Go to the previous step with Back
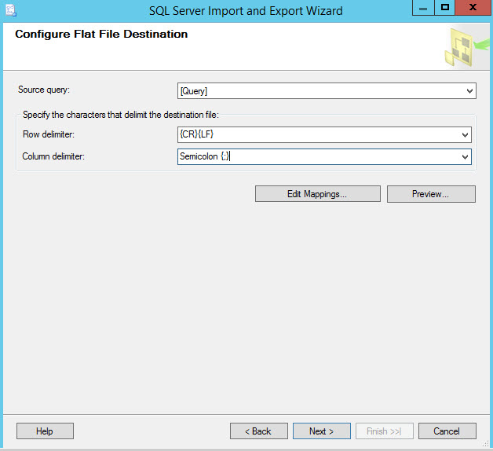The width and height of the screenshot is (493, 451). 259,431
